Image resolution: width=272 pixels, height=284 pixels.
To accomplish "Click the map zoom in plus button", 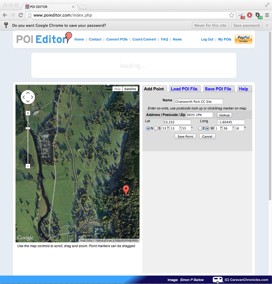I will [x=28, y=113].
